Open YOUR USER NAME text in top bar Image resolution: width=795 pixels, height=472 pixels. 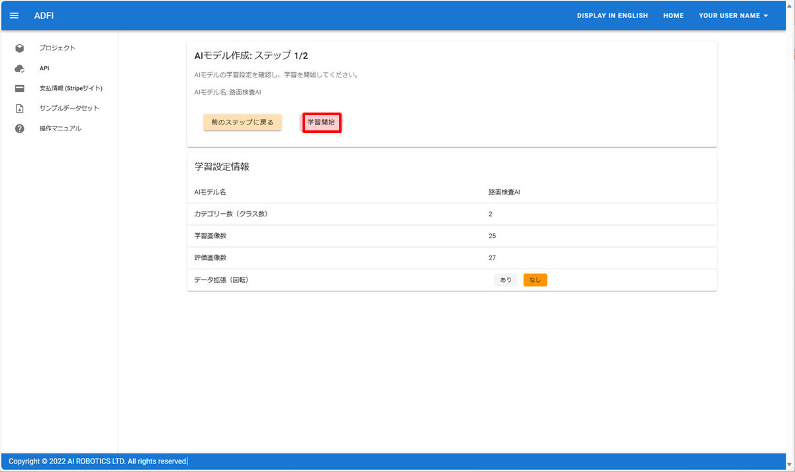pyautogui.click(x=729, y=16)
